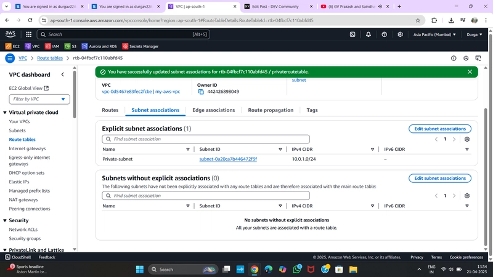Expand the PrivateLink and Lattice section

[x=5, y=250]
